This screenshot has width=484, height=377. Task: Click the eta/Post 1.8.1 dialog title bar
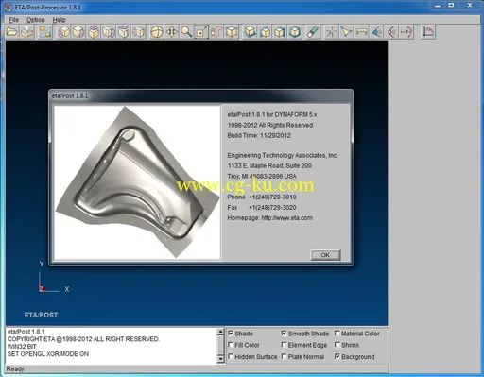pos(201,96)
